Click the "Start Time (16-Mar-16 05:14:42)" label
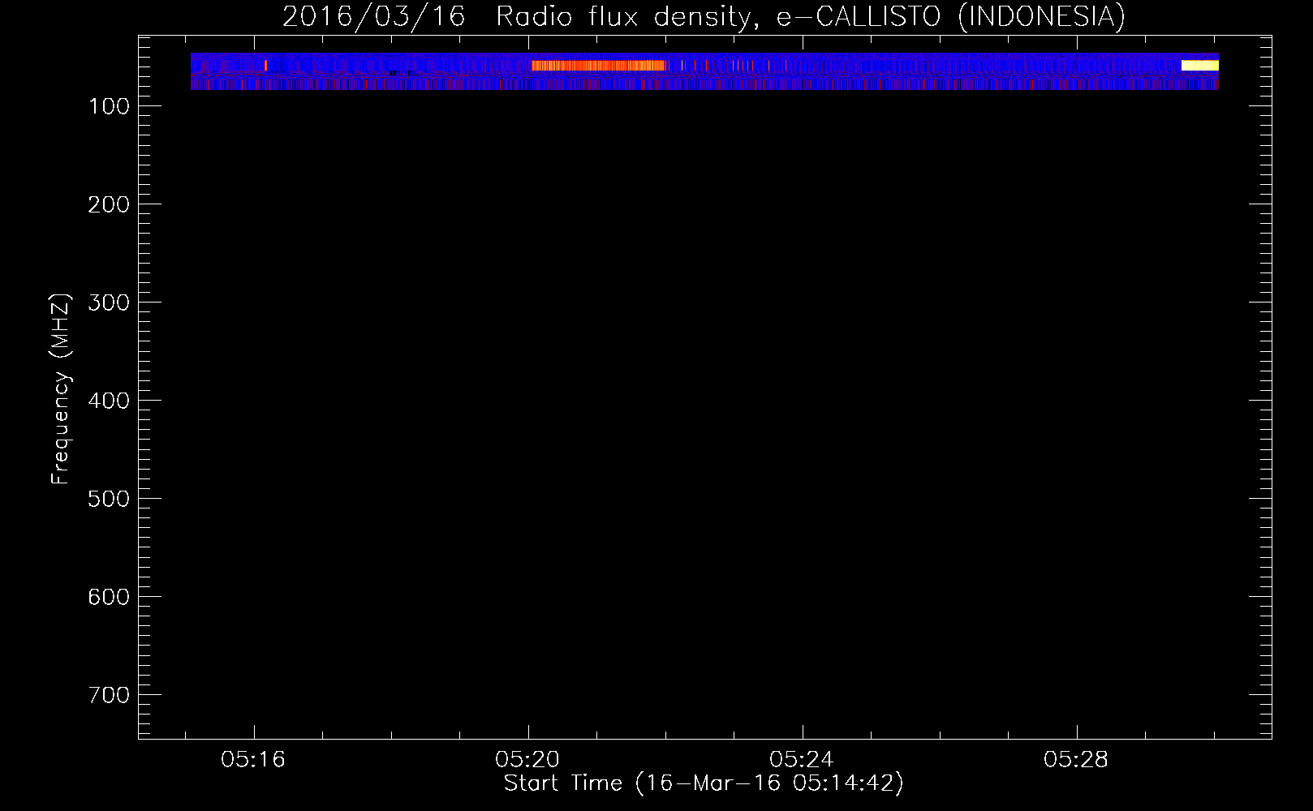Screen dimensions: 1313x811 point(704,783)
